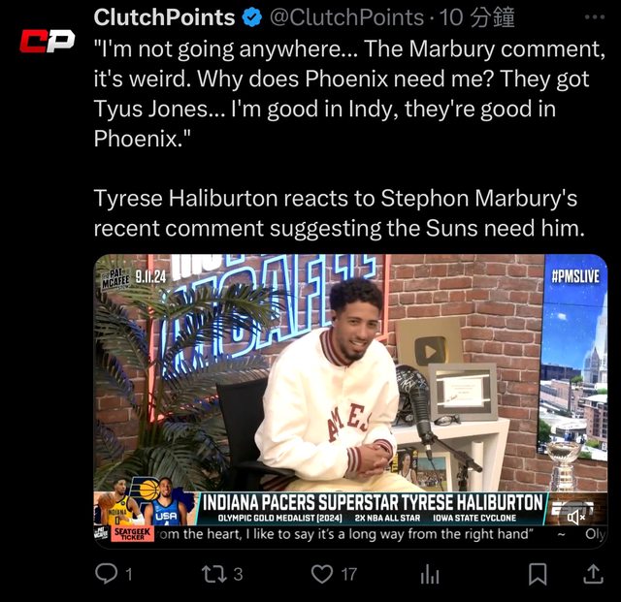Open the 10 分鐘 timestamp
621x602 pixels.
(x=476, y=17)
